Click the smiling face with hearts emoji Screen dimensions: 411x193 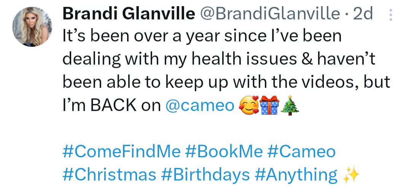point(248,106)
